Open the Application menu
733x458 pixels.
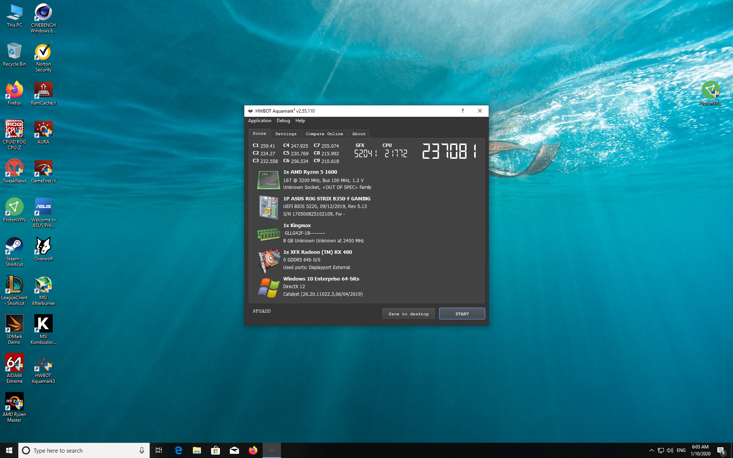tap(260, 121)
